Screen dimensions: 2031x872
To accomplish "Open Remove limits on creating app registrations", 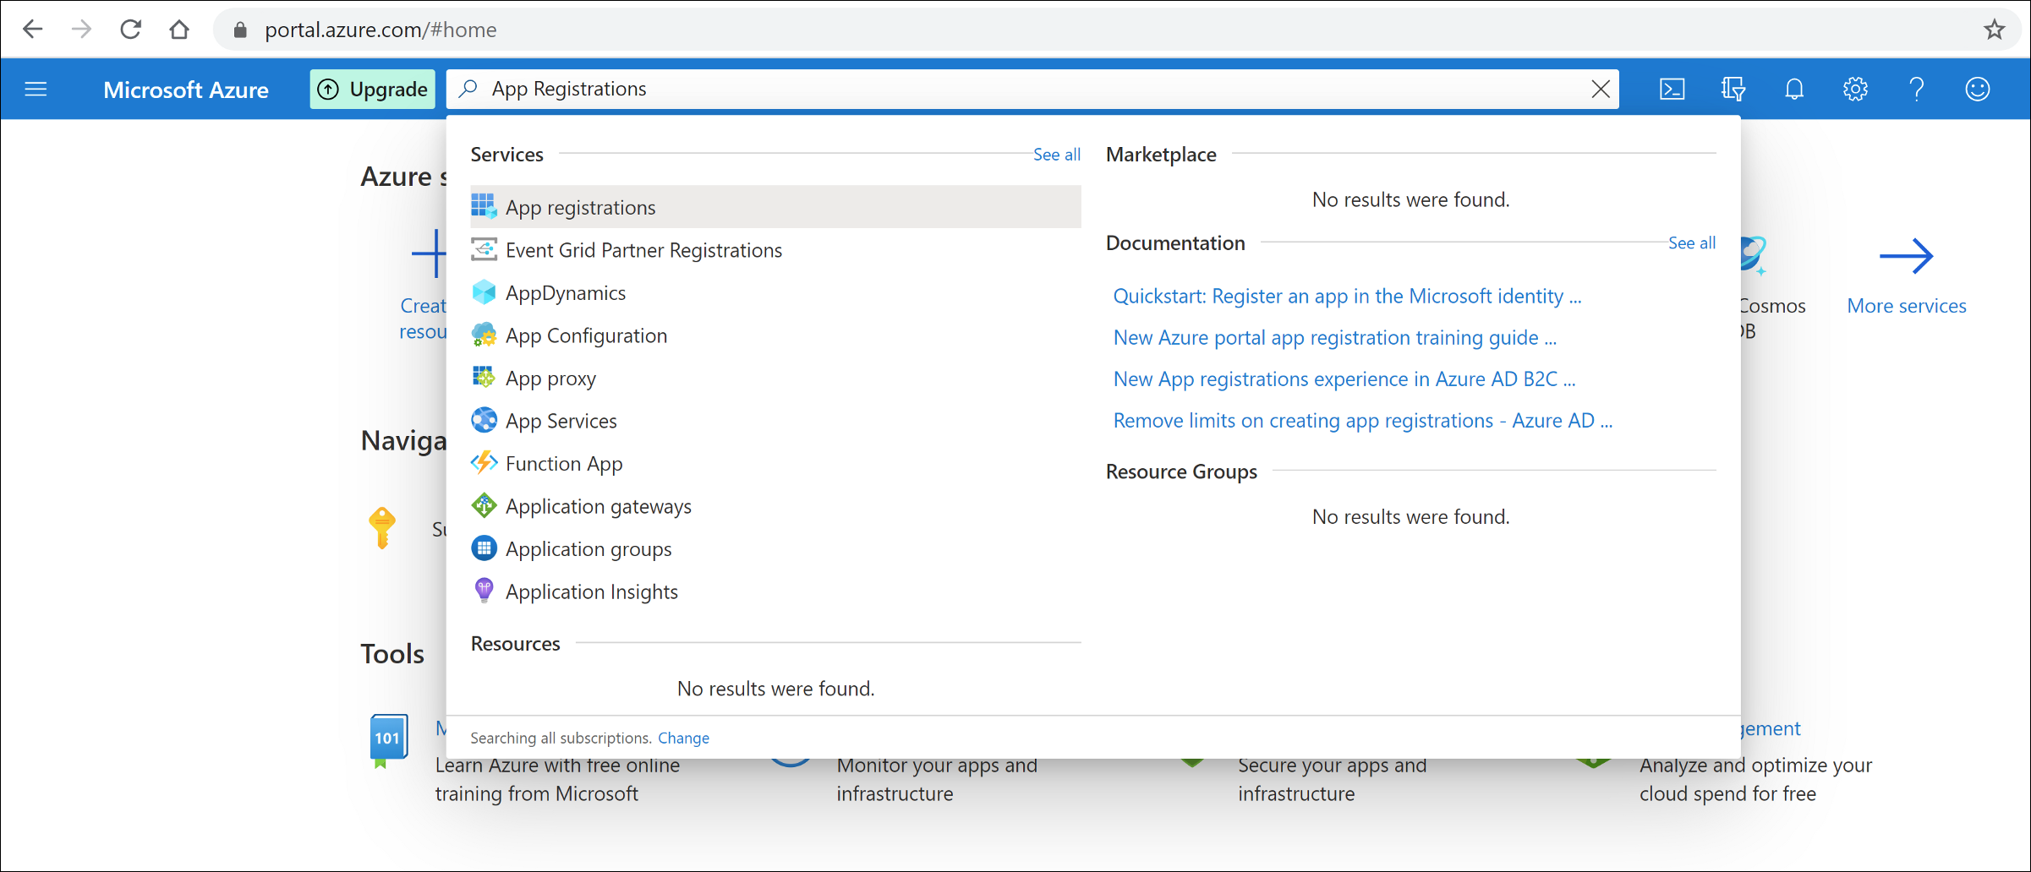I will coord(1363,421).
